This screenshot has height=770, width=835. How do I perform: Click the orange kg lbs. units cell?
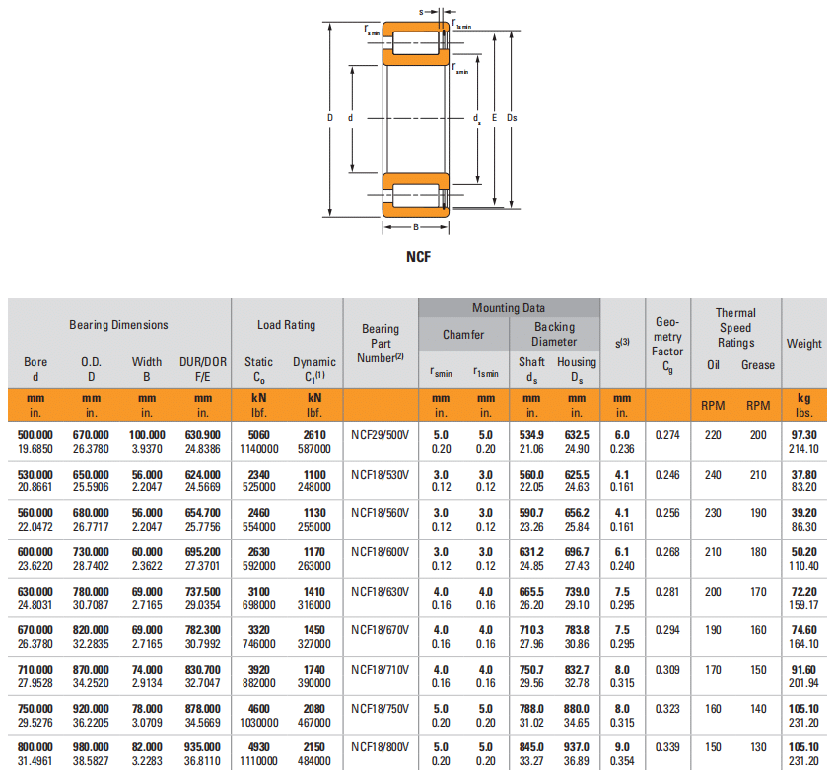coord(803,405)
